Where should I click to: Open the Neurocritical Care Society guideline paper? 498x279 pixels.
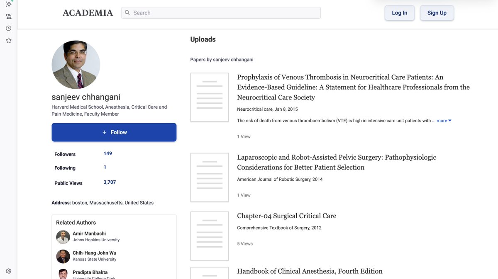pos(353,87)
